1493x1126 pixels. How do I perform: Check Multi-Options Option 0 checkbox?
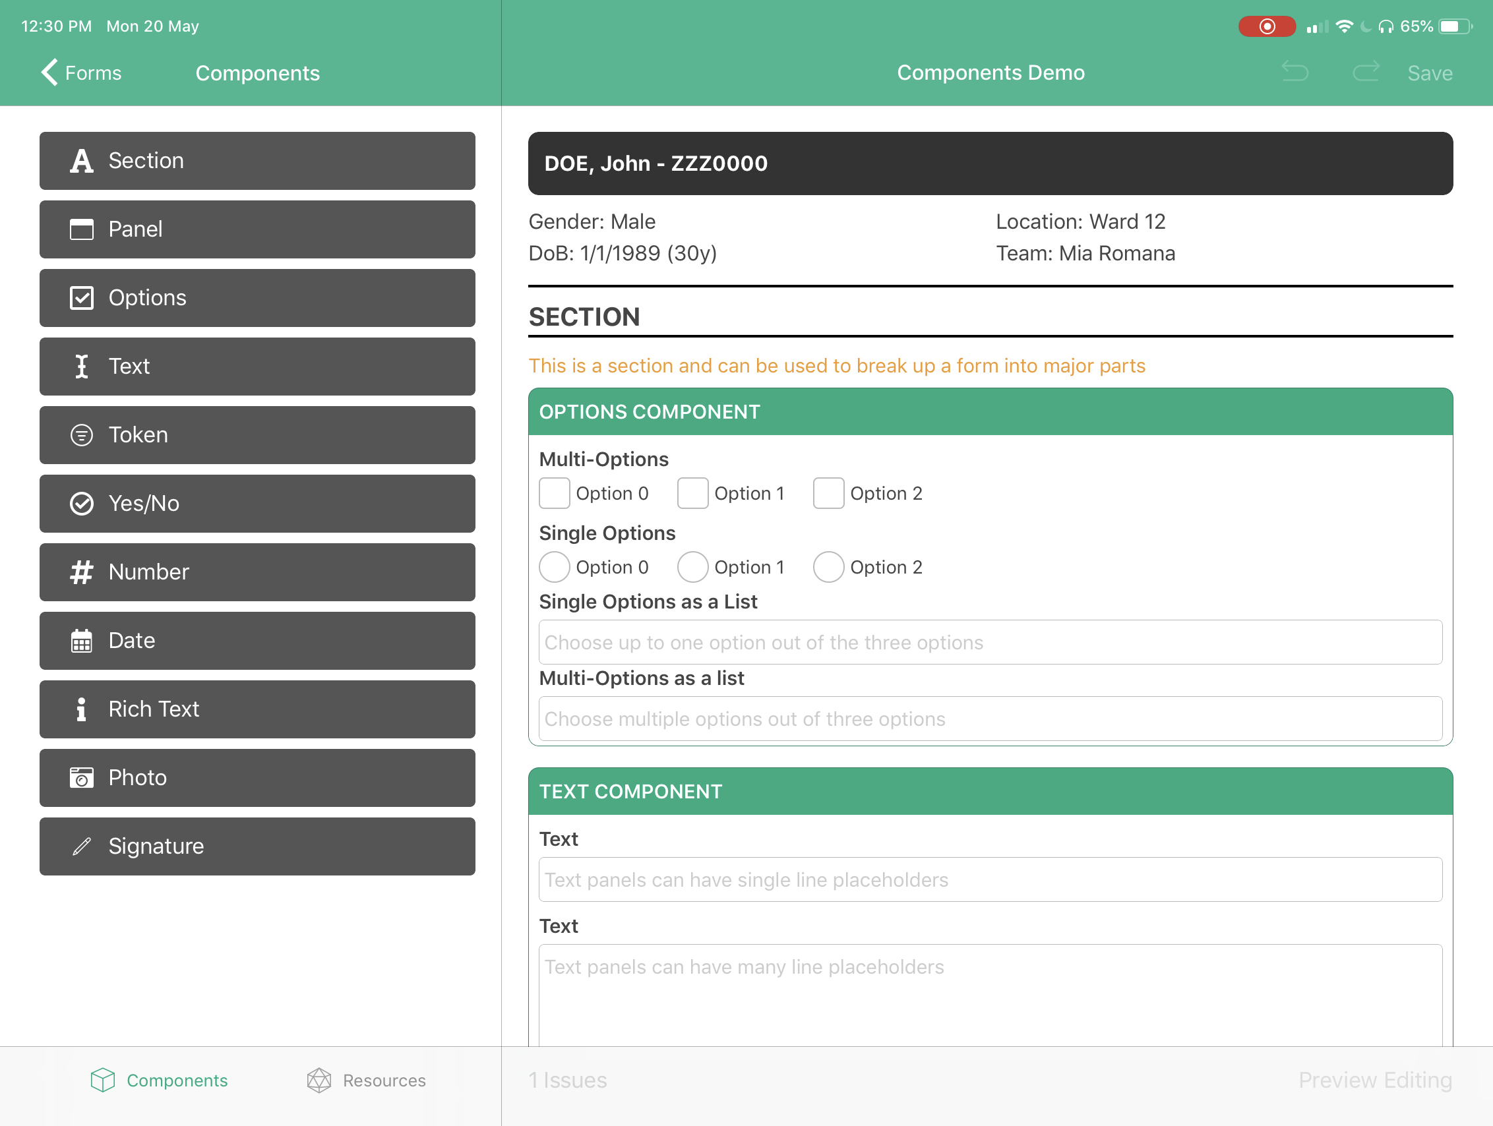(554, 493)
